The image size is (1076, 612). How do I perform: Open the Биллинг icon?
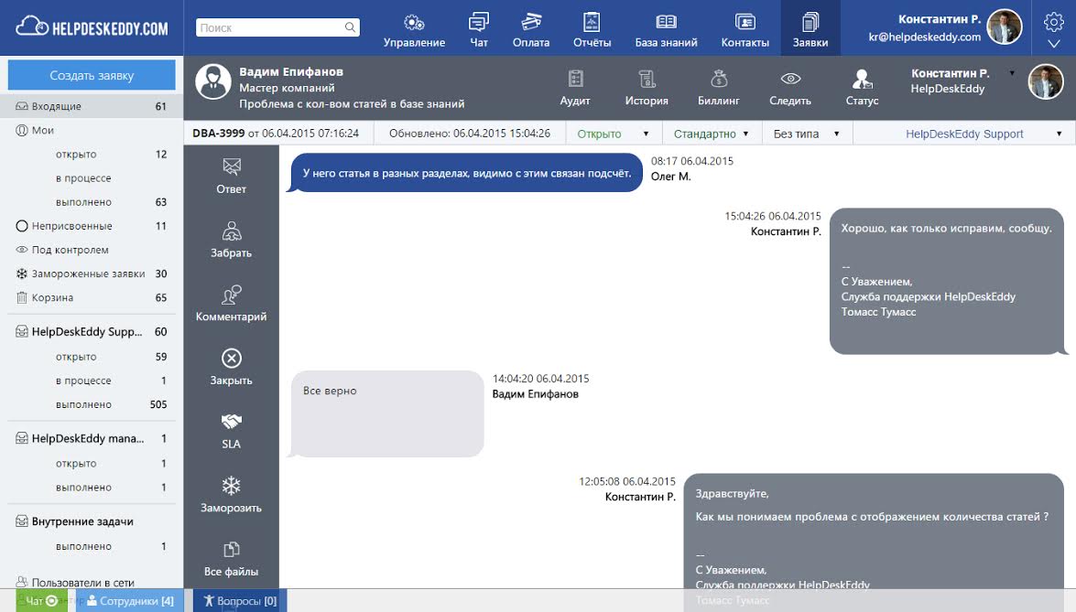click(720, 85)
